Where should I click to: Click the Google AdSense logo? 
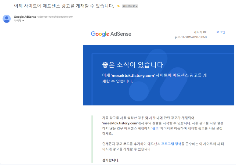(111, 34)
